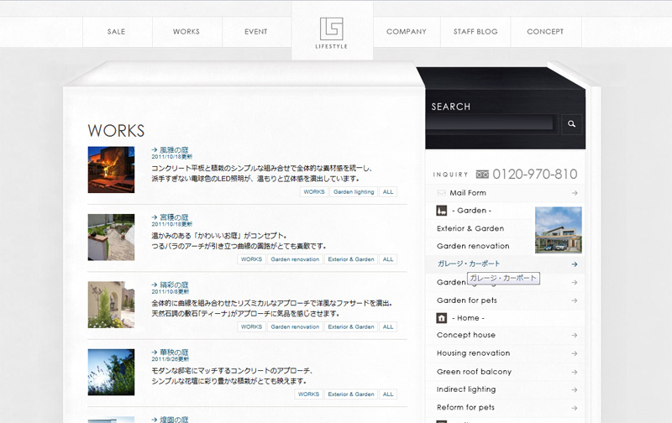Click the WORKS tag on the 2011/9/26 entry
The image size is (672, 423).
[x=308, y=394]
